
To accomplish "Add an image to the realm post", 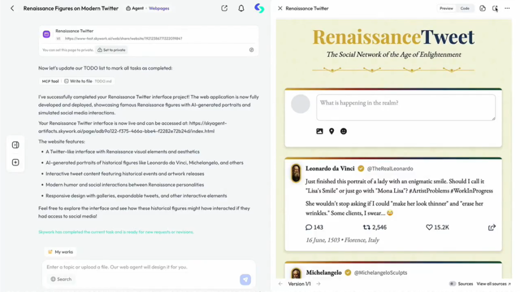I will [x=320, y=131].
